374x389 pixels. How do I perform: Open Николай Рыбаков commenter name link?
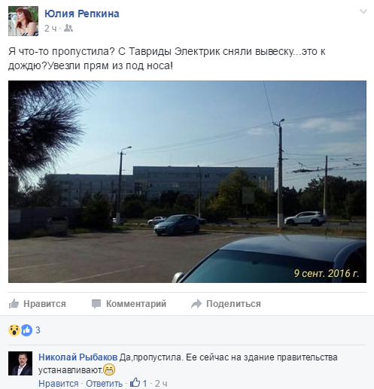point(78,357)
